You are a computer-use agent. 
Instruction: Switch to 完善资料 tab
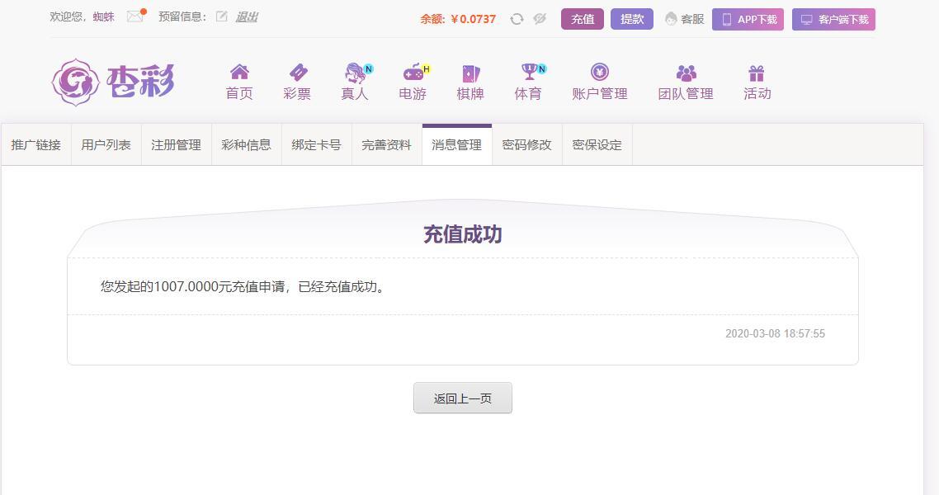tap(386, 145)
